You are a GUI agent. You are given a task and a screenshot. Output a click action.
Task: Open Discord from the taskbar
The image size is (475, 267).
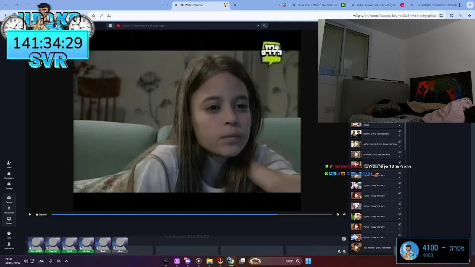pos(187,261)
